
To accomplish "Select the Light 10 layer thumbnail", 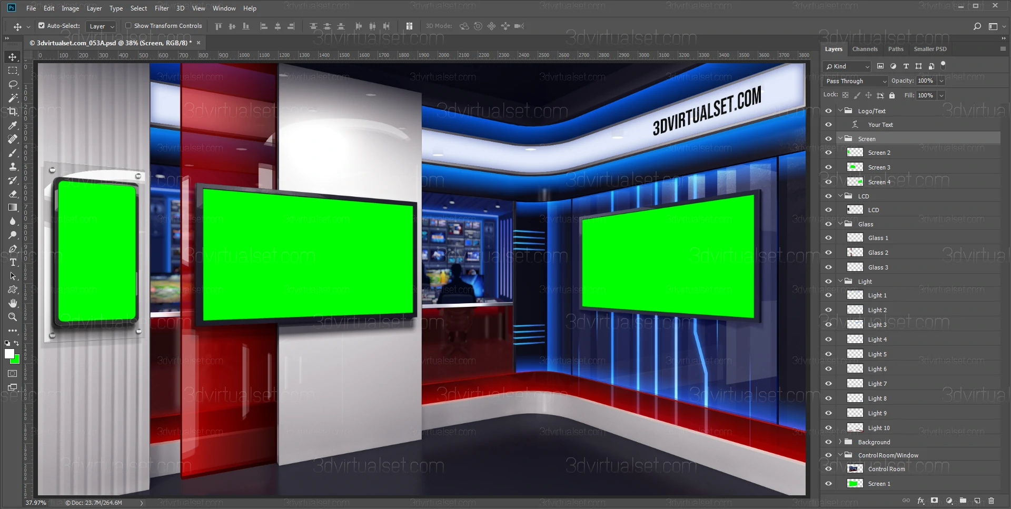I will coord(855,427).
